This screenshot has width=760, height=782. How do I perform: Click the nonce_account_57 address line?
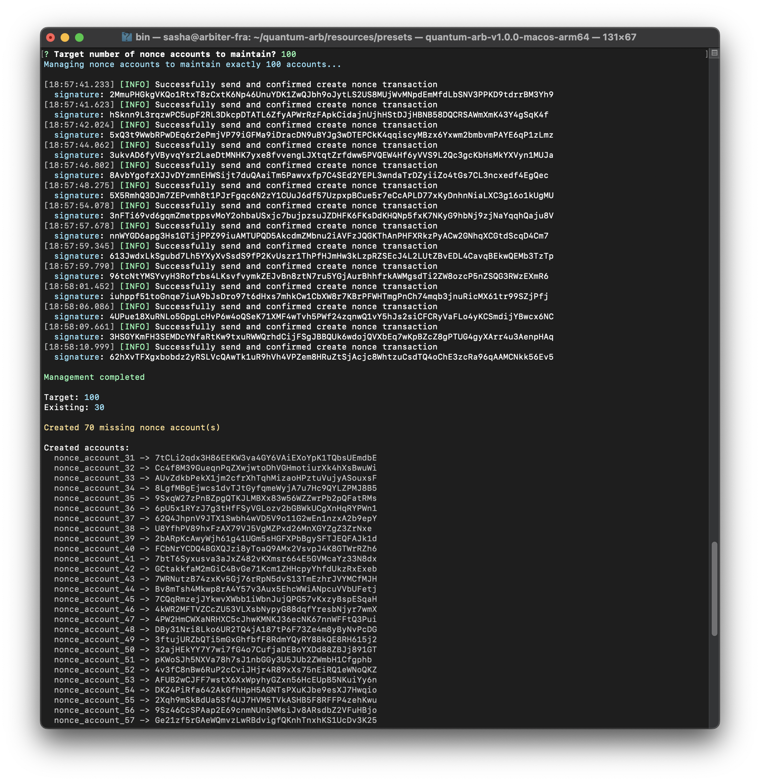(216, 720)
